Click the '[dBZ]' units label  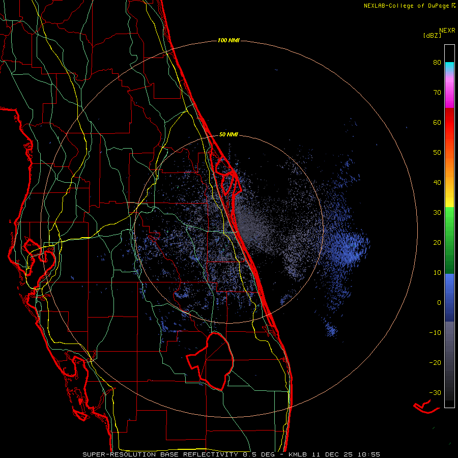pyautogui.click(x=432, y=35)
